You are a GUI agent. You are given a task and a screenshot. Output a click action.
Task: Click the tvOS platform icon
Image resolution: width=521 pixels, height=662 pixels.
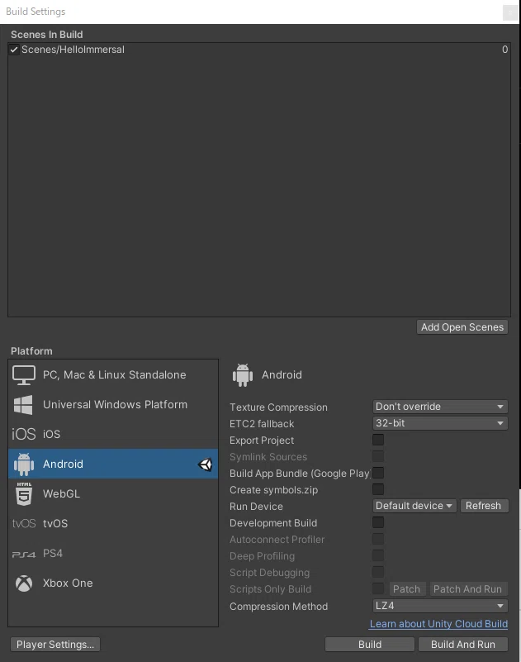coord(24,523)
